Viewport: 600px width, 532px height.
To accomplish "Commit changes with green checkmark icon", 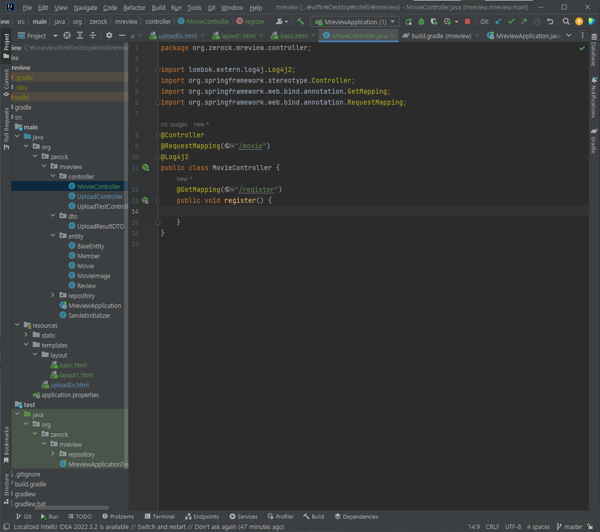I will click(511, 21).
